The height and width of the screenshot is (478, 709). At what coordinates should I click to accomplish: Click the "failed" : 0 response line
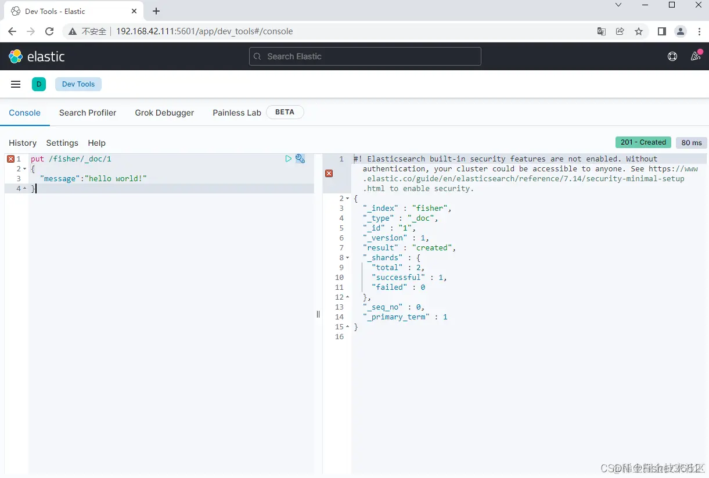398,287
